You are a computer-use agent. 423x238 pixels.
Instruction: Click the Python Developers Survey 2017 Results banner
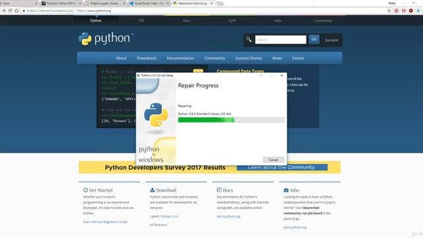tap(165, 167)
